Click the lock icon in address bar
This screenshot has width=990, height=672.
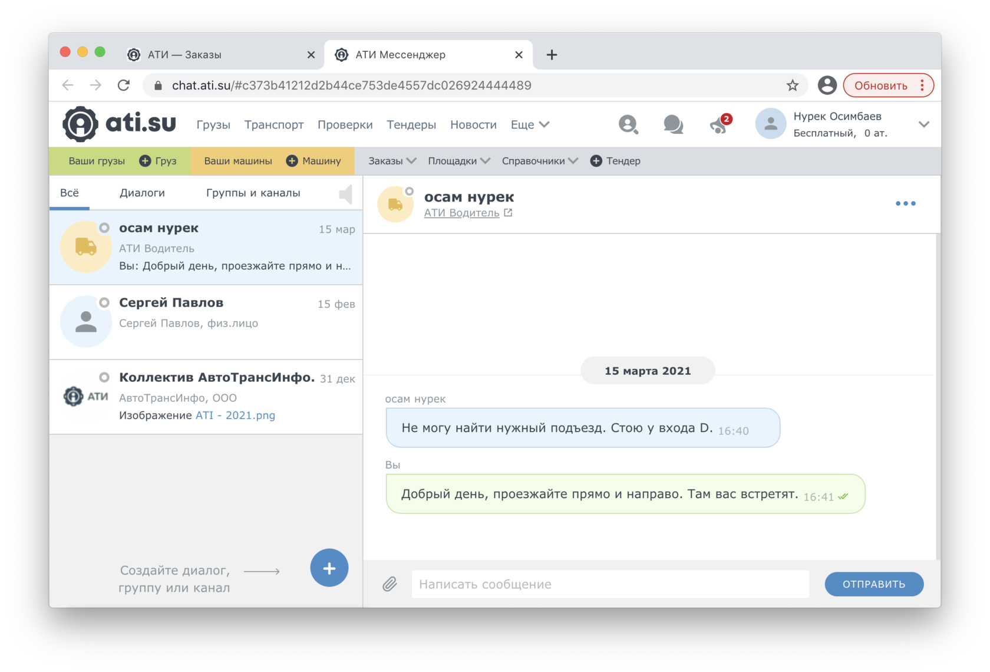pyautogui.click(x=158, y=85)
